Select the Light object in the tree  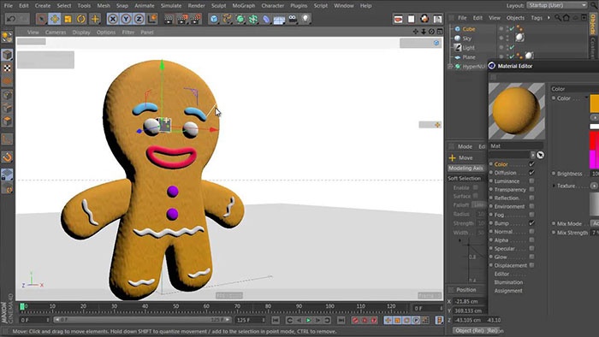pyautogui.click(x=468, y=48)
